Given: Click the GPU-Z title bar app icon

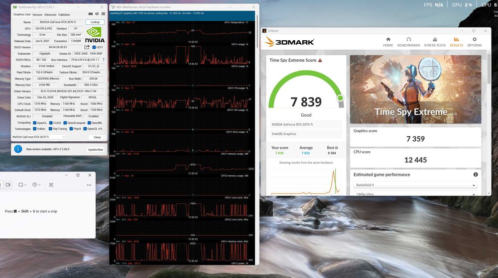Looking at the screenshot, I should (14, 6).
